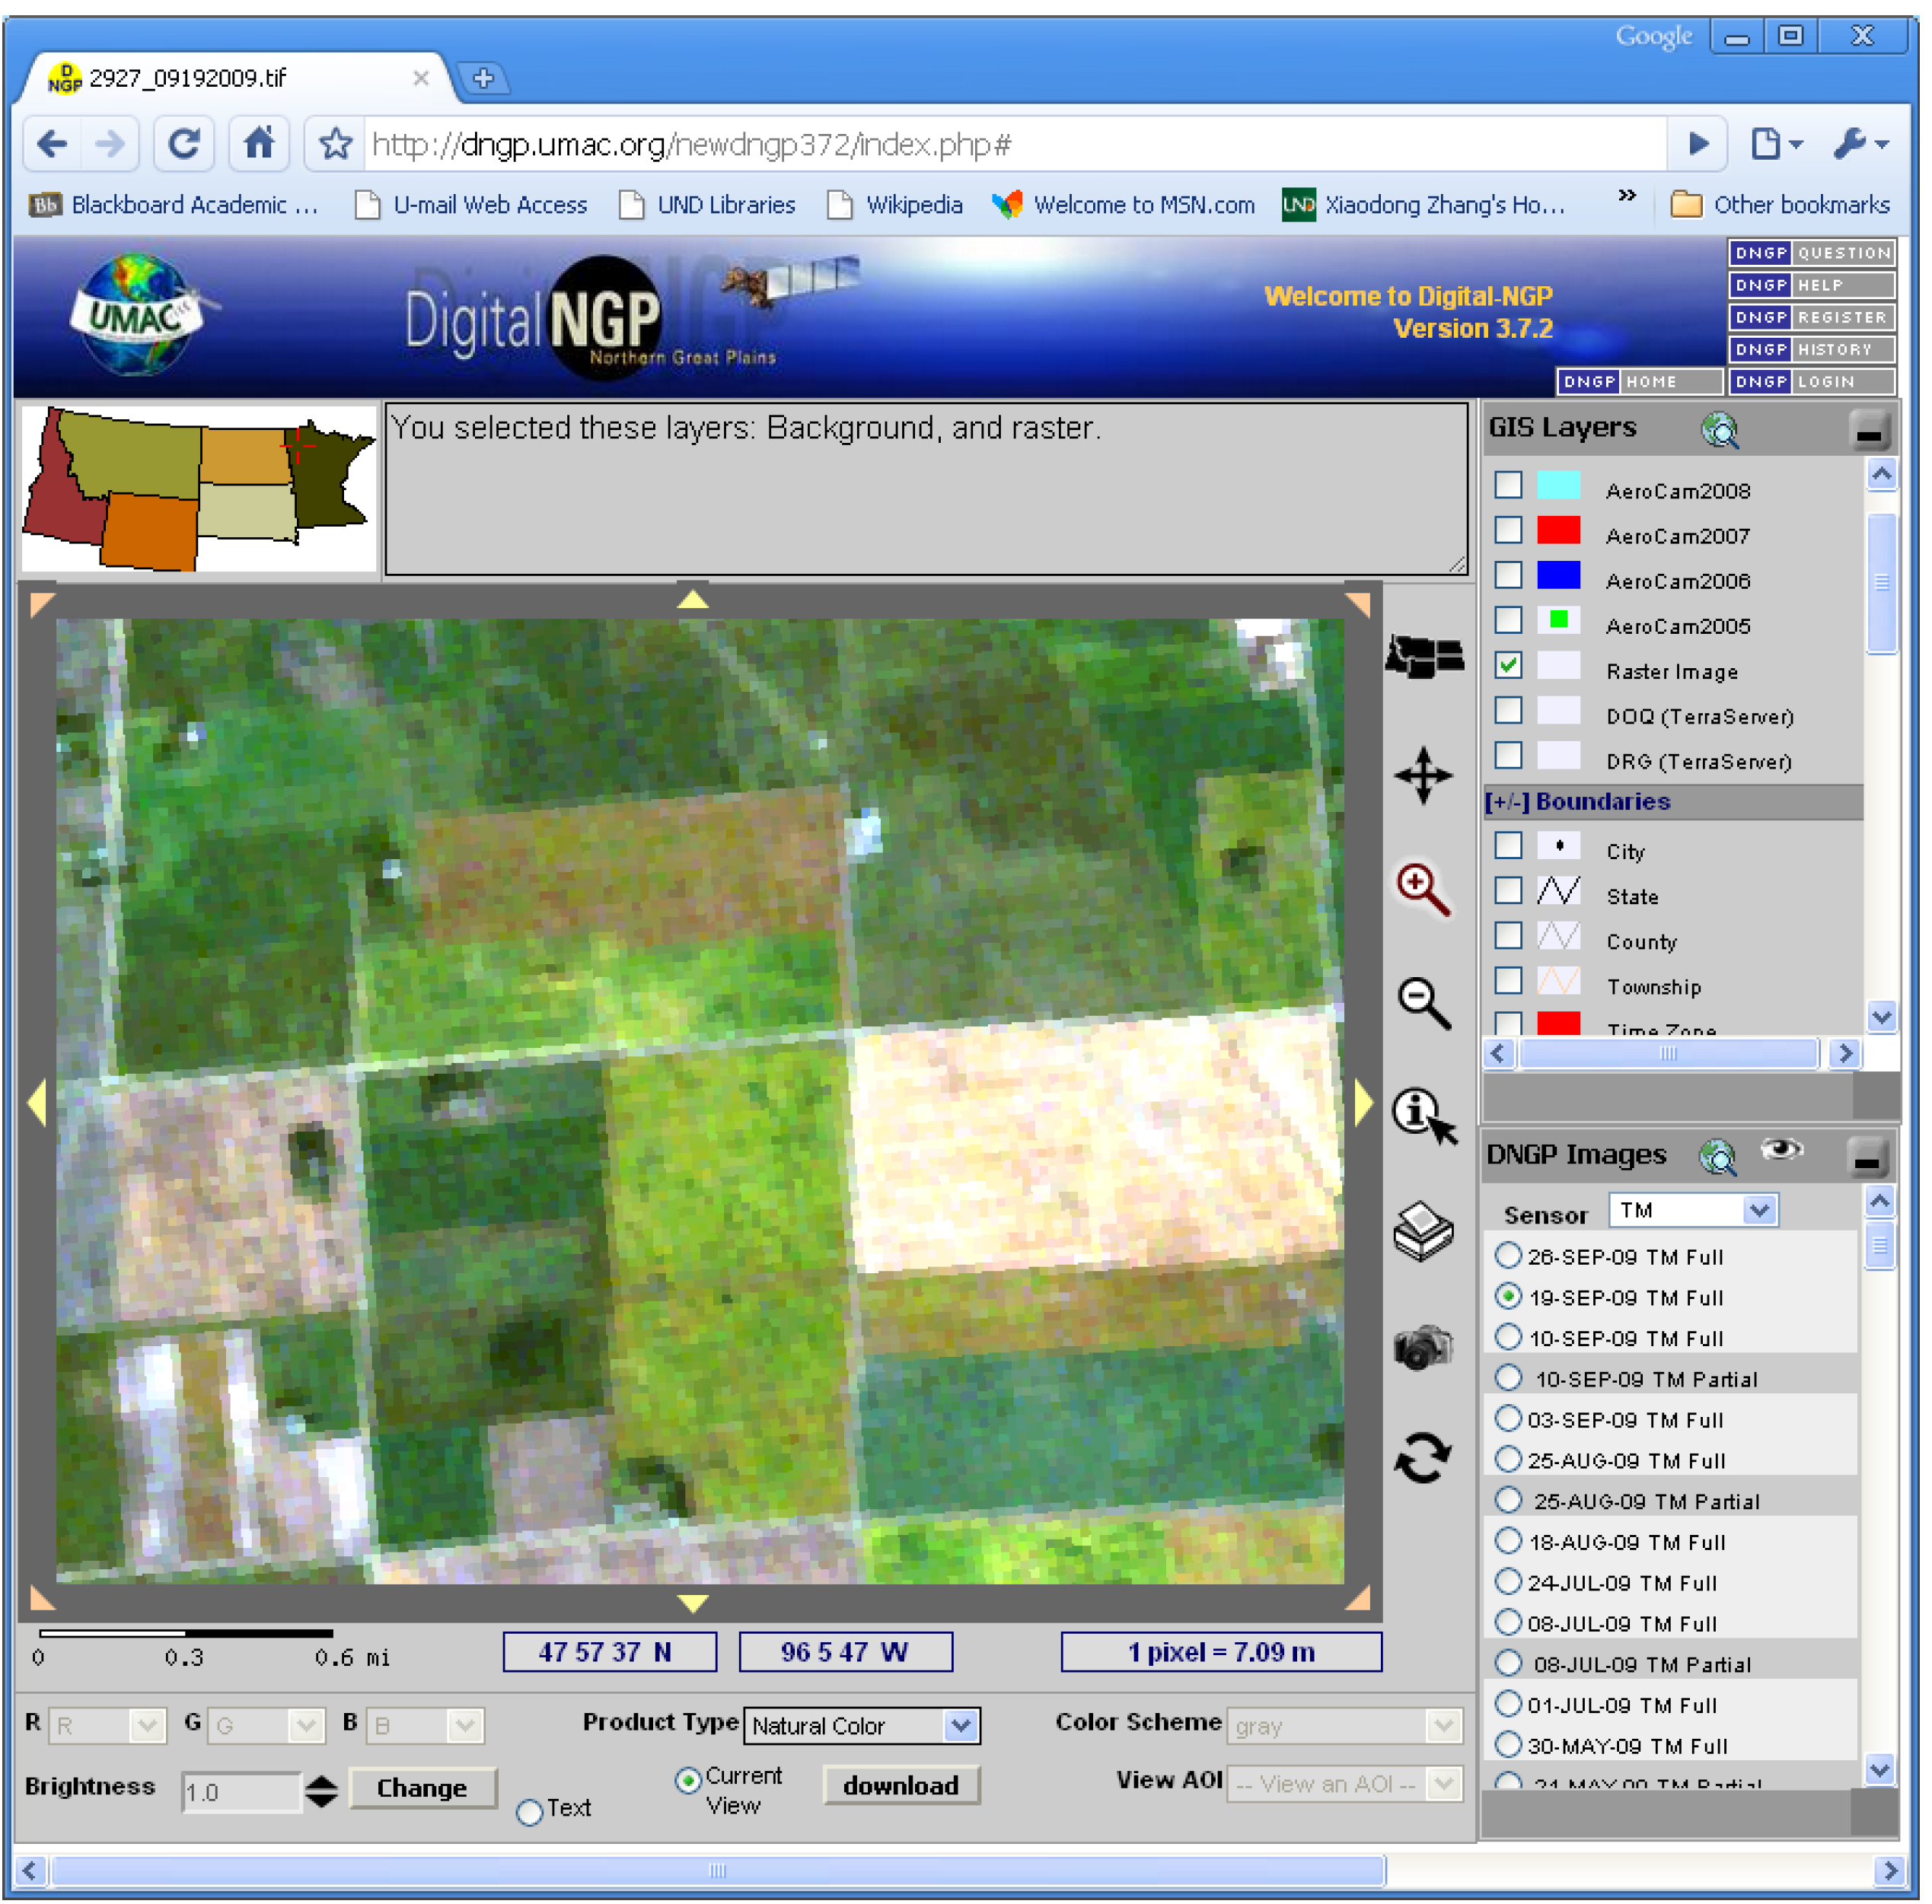Open the DNGP Register menu item
1932x1904 pixels.
[x=1812, y=317]
